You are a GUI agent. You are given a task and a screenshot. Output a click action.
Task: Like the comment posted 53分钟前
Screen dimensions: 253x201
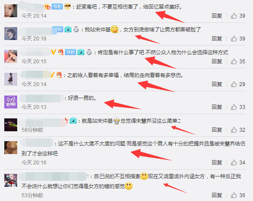point(234,195)
